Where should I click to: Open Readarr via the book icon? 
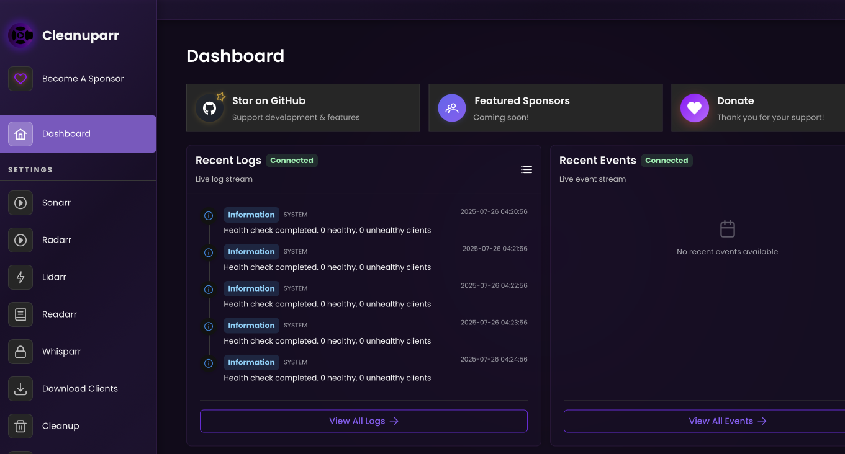[x=20, y=314]
